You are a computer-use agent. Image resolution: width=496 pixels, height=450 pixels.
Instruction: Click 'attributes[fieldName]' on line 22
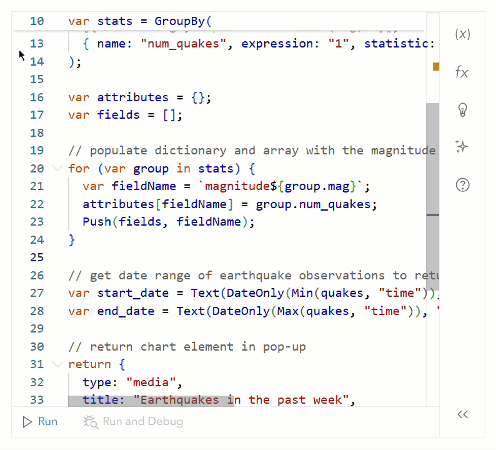158,204
